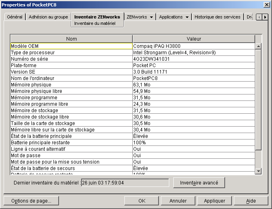Select État de la batterie principale cell
The height and width of the screenshot is (209, 272).
coord(71,136)
